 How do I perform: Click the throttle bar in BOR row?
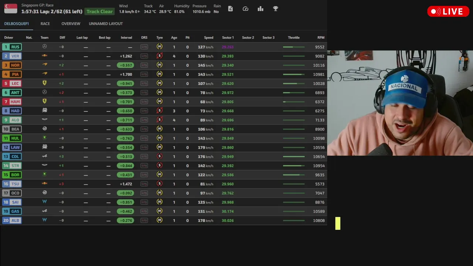(294, 175)
